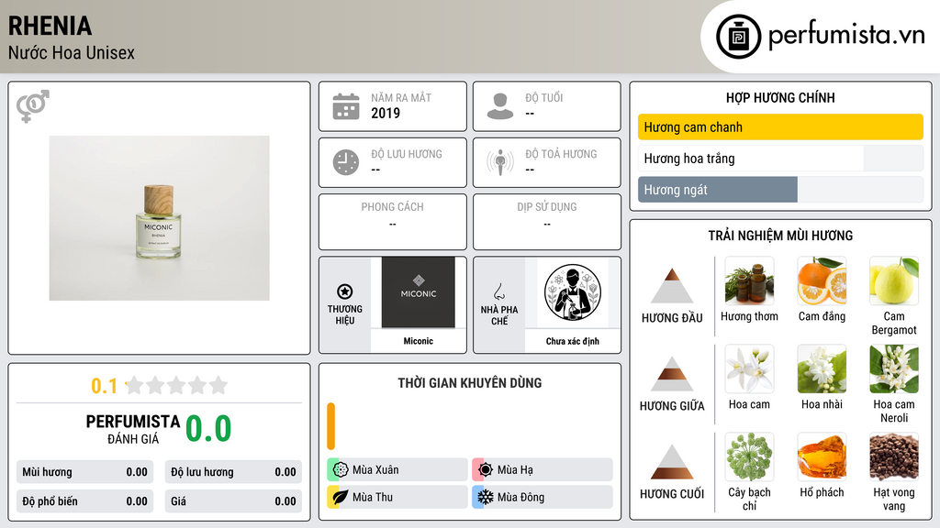
Task: Open the Miconic brand logo tile
Action: (x=419, y=292)
